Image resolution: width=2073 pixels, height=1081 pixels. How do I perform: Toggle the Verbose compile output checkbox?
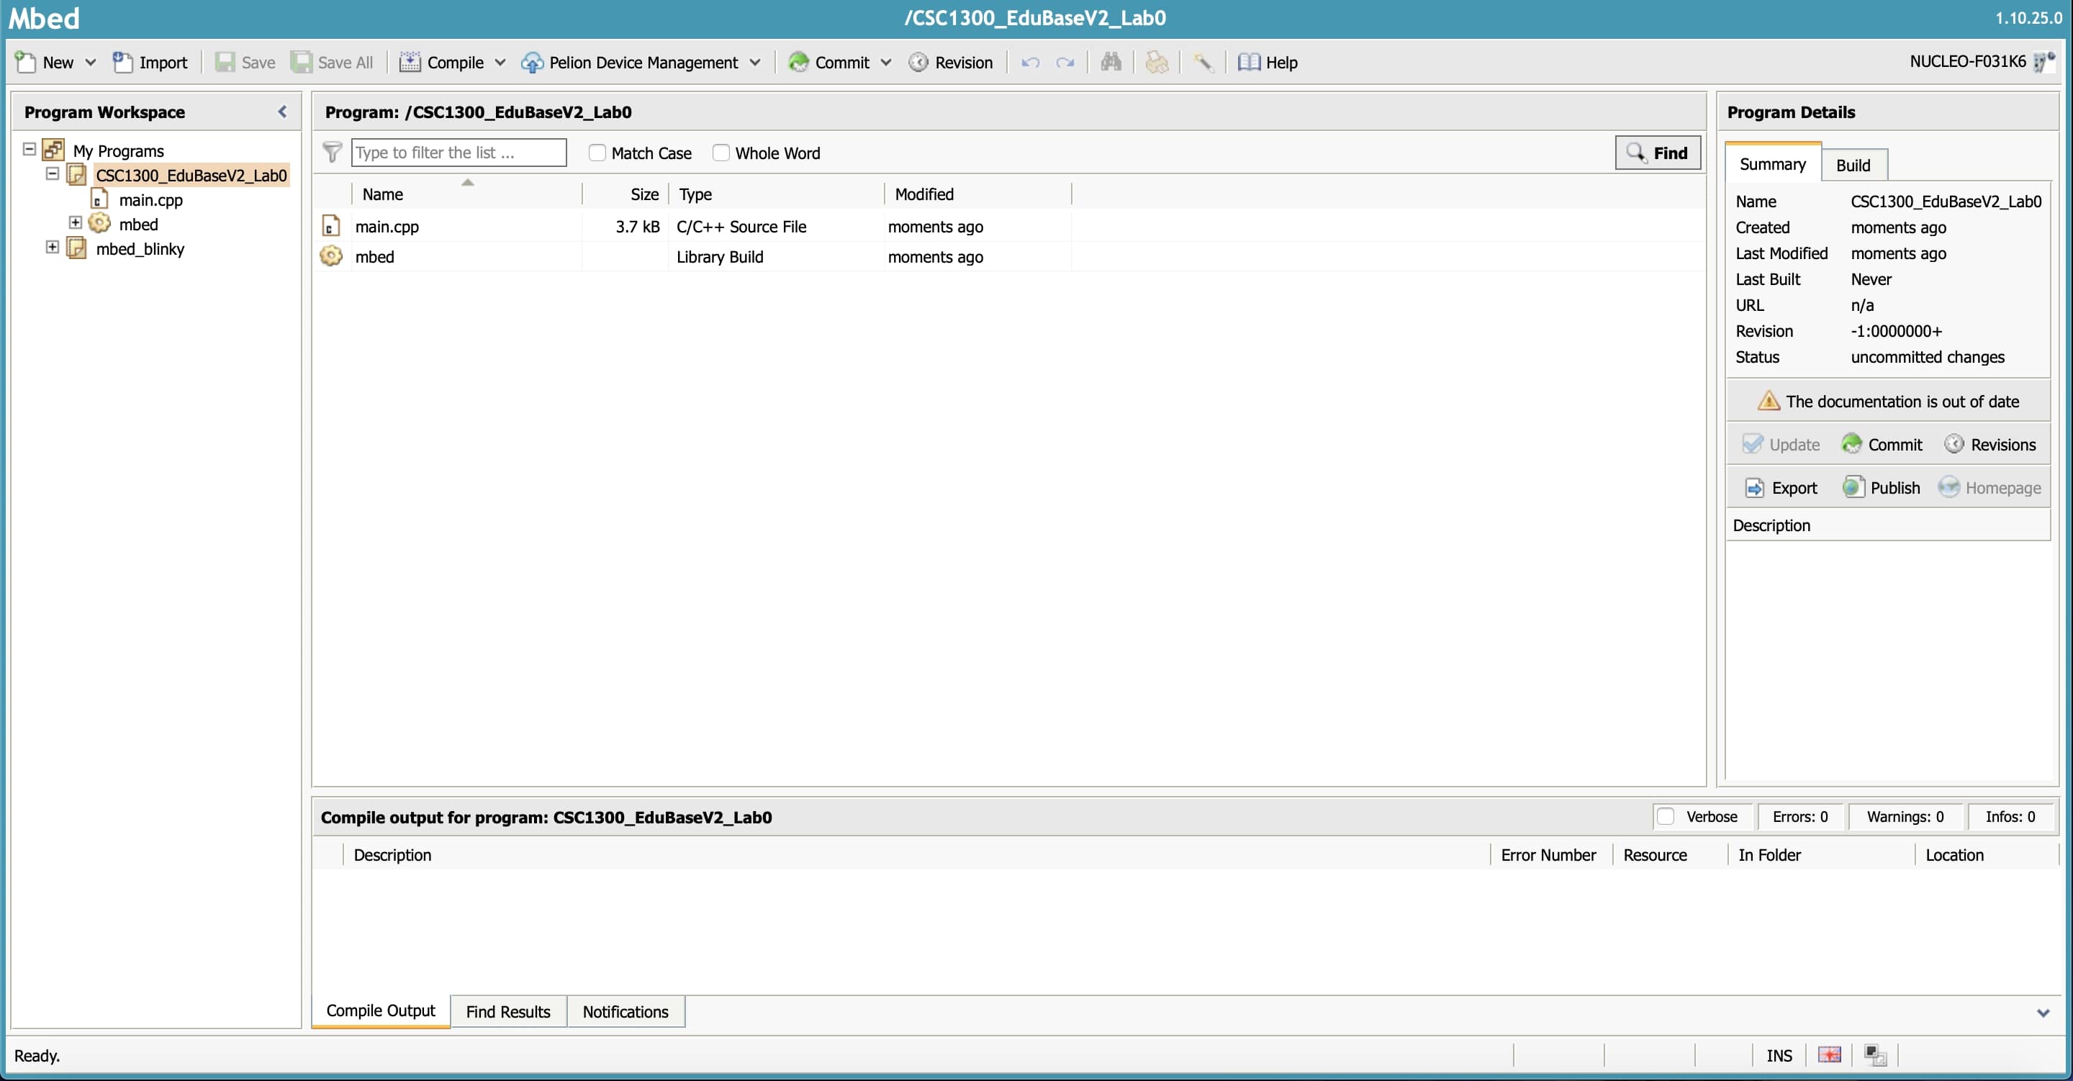1666,816
